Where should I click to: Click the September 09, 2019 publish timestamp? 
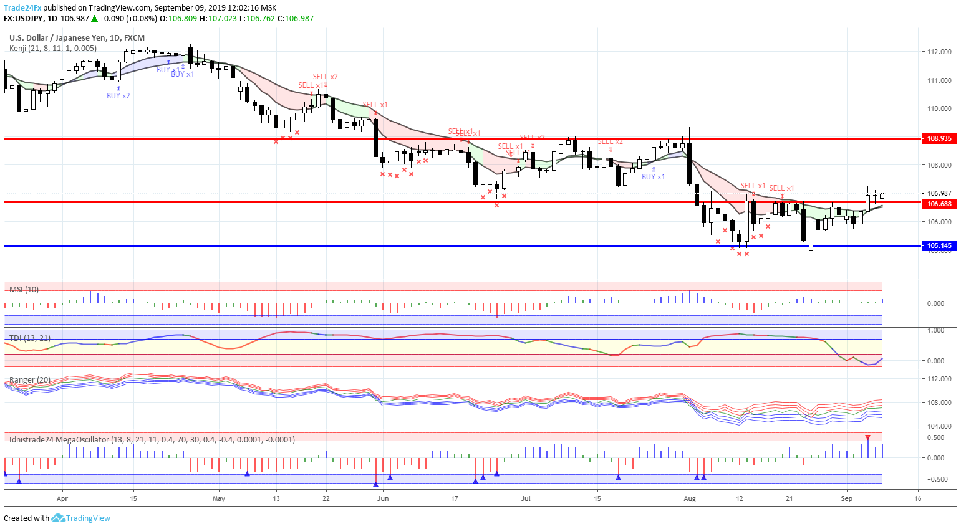(x=215, y=8)
